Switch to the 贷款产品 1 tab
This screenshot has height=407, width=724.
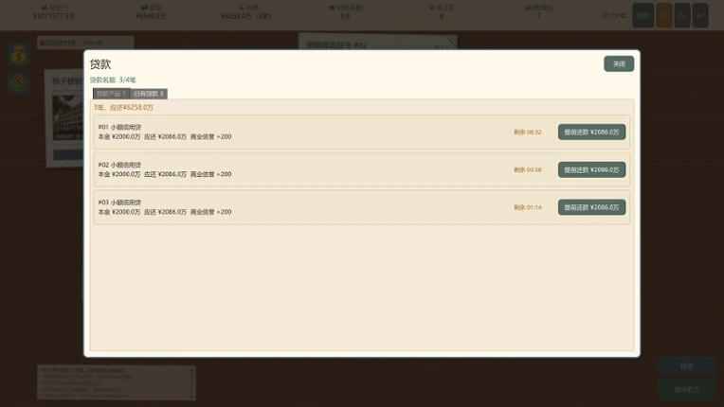111,94
